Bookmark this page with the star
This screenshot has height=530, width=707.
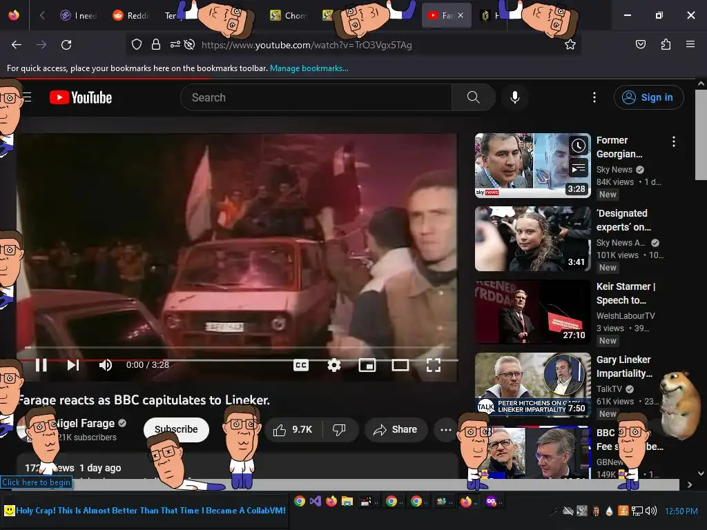coord(570,44)
